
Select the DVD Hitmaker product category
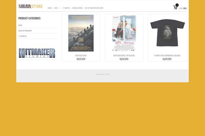[x=25, y=31]
